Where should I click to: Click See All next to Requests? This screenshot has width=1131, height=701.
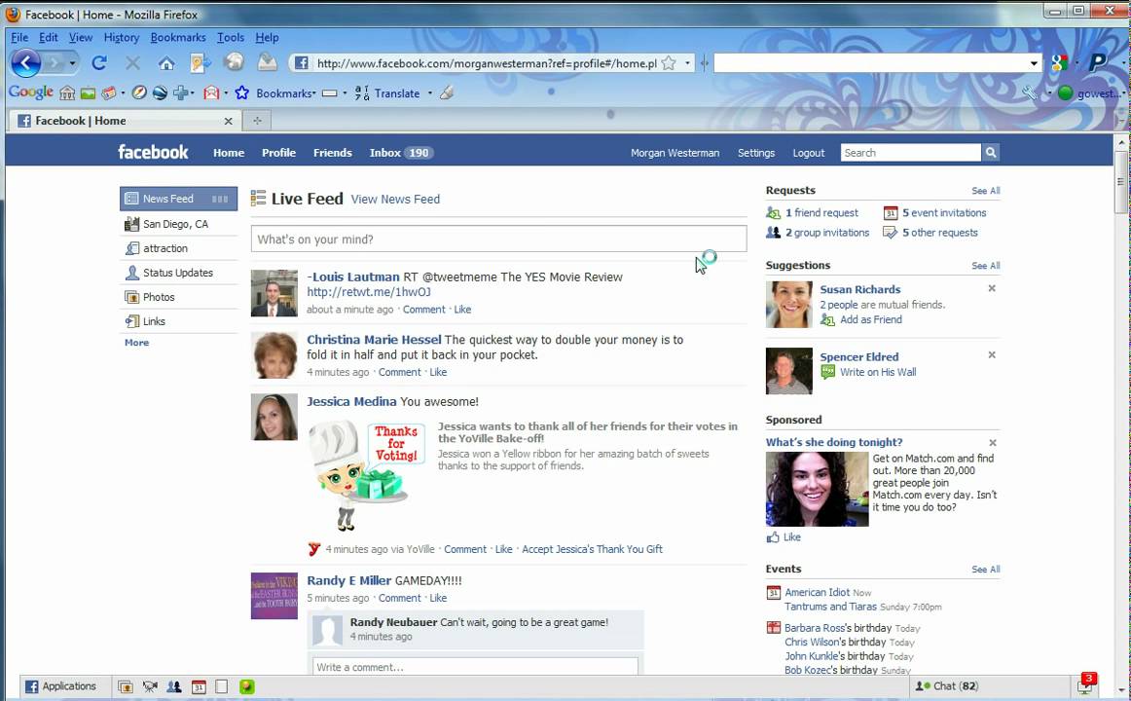click(985, 191)
